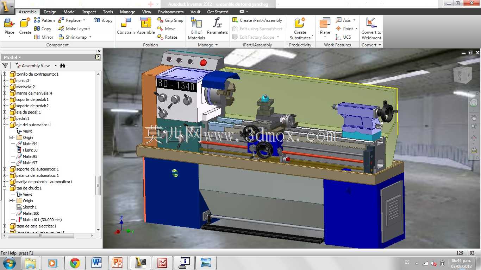Expand the palanca del automatico:1 node

coord(5,175)
